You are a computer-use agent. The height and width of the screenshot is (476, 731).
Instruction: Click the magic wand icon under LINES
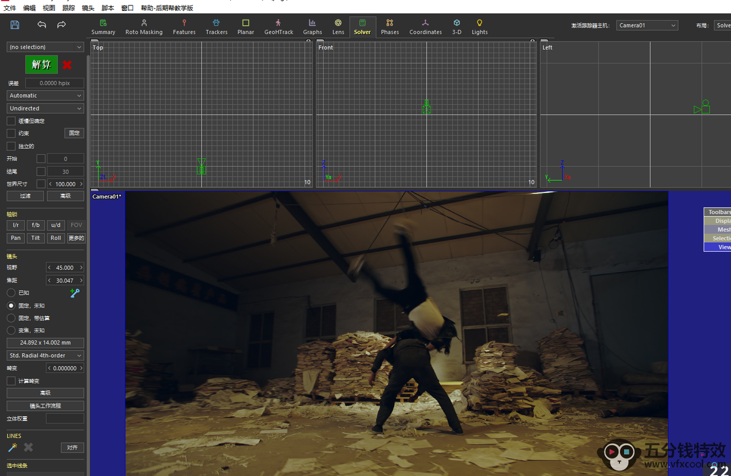pyautogui.click(x=12, y=447)
